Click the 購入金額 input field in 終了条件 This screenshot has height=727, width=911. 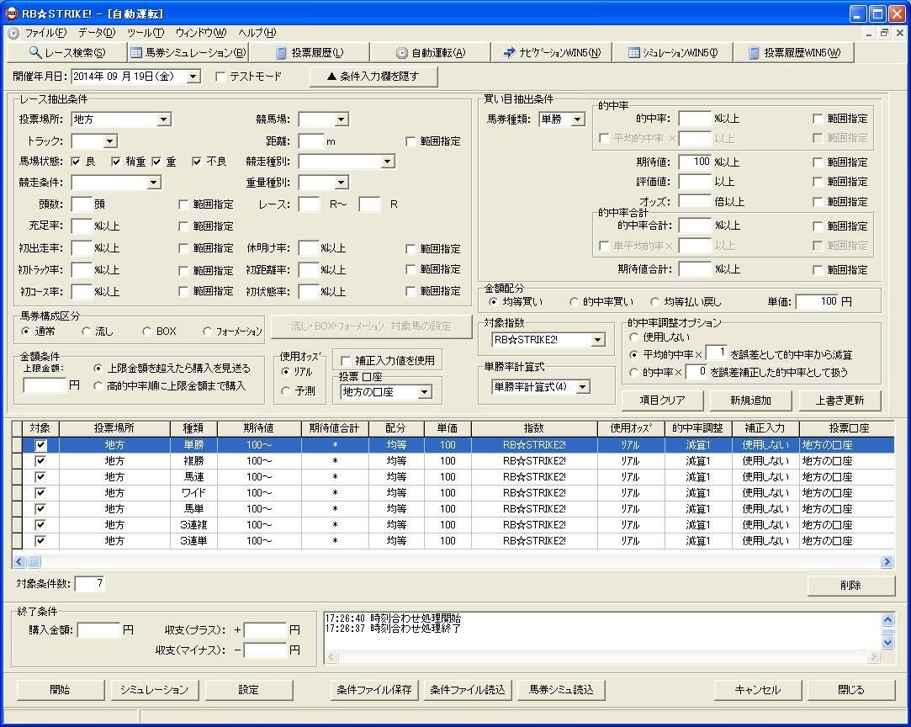tap(98, 630)
